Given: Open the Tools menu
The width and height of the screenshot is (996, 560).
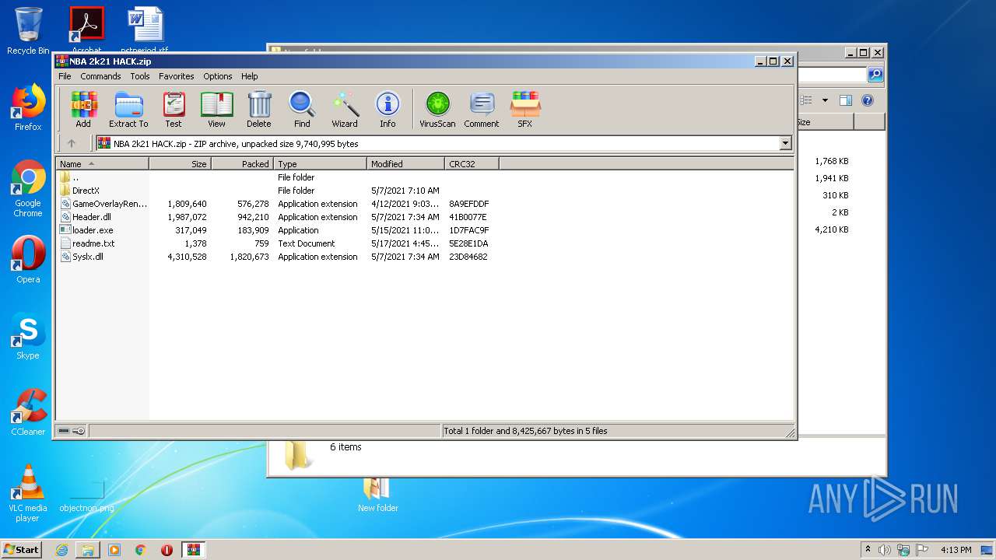Looking at the screenshot, I should tap(140, 76).
